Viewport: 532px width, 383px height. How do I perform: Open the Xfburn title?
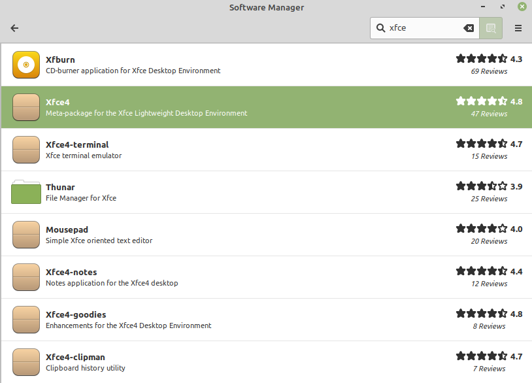point(60,59)
